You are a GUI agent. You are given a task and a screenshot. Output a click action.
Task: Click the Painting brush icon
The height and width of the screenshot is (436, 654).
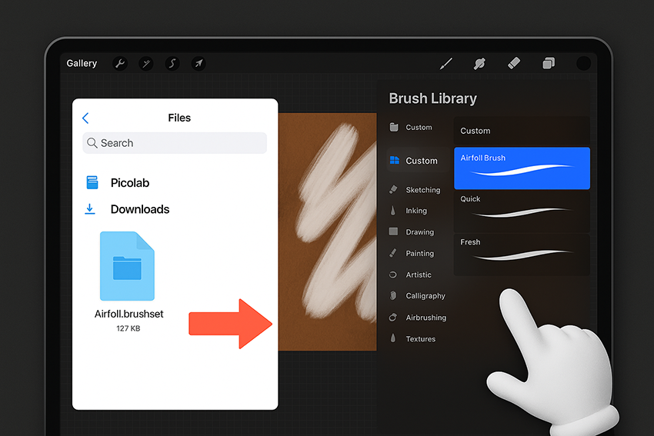click(x=393, y=252)
